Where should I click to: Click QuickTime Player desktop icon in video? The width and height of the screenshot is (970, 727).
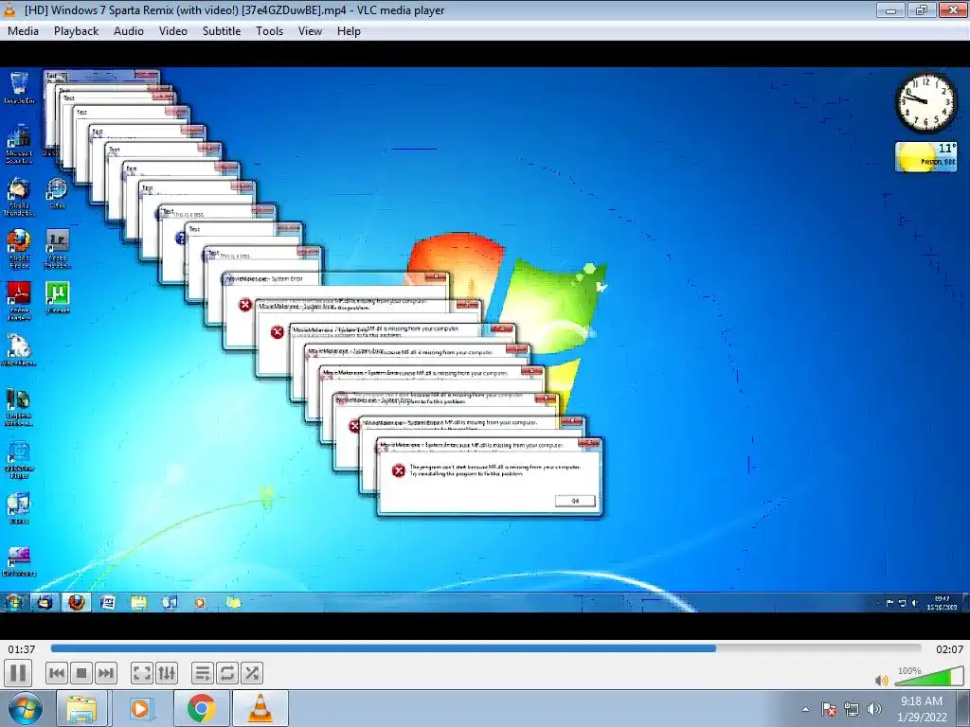click(x=19, y=460)
